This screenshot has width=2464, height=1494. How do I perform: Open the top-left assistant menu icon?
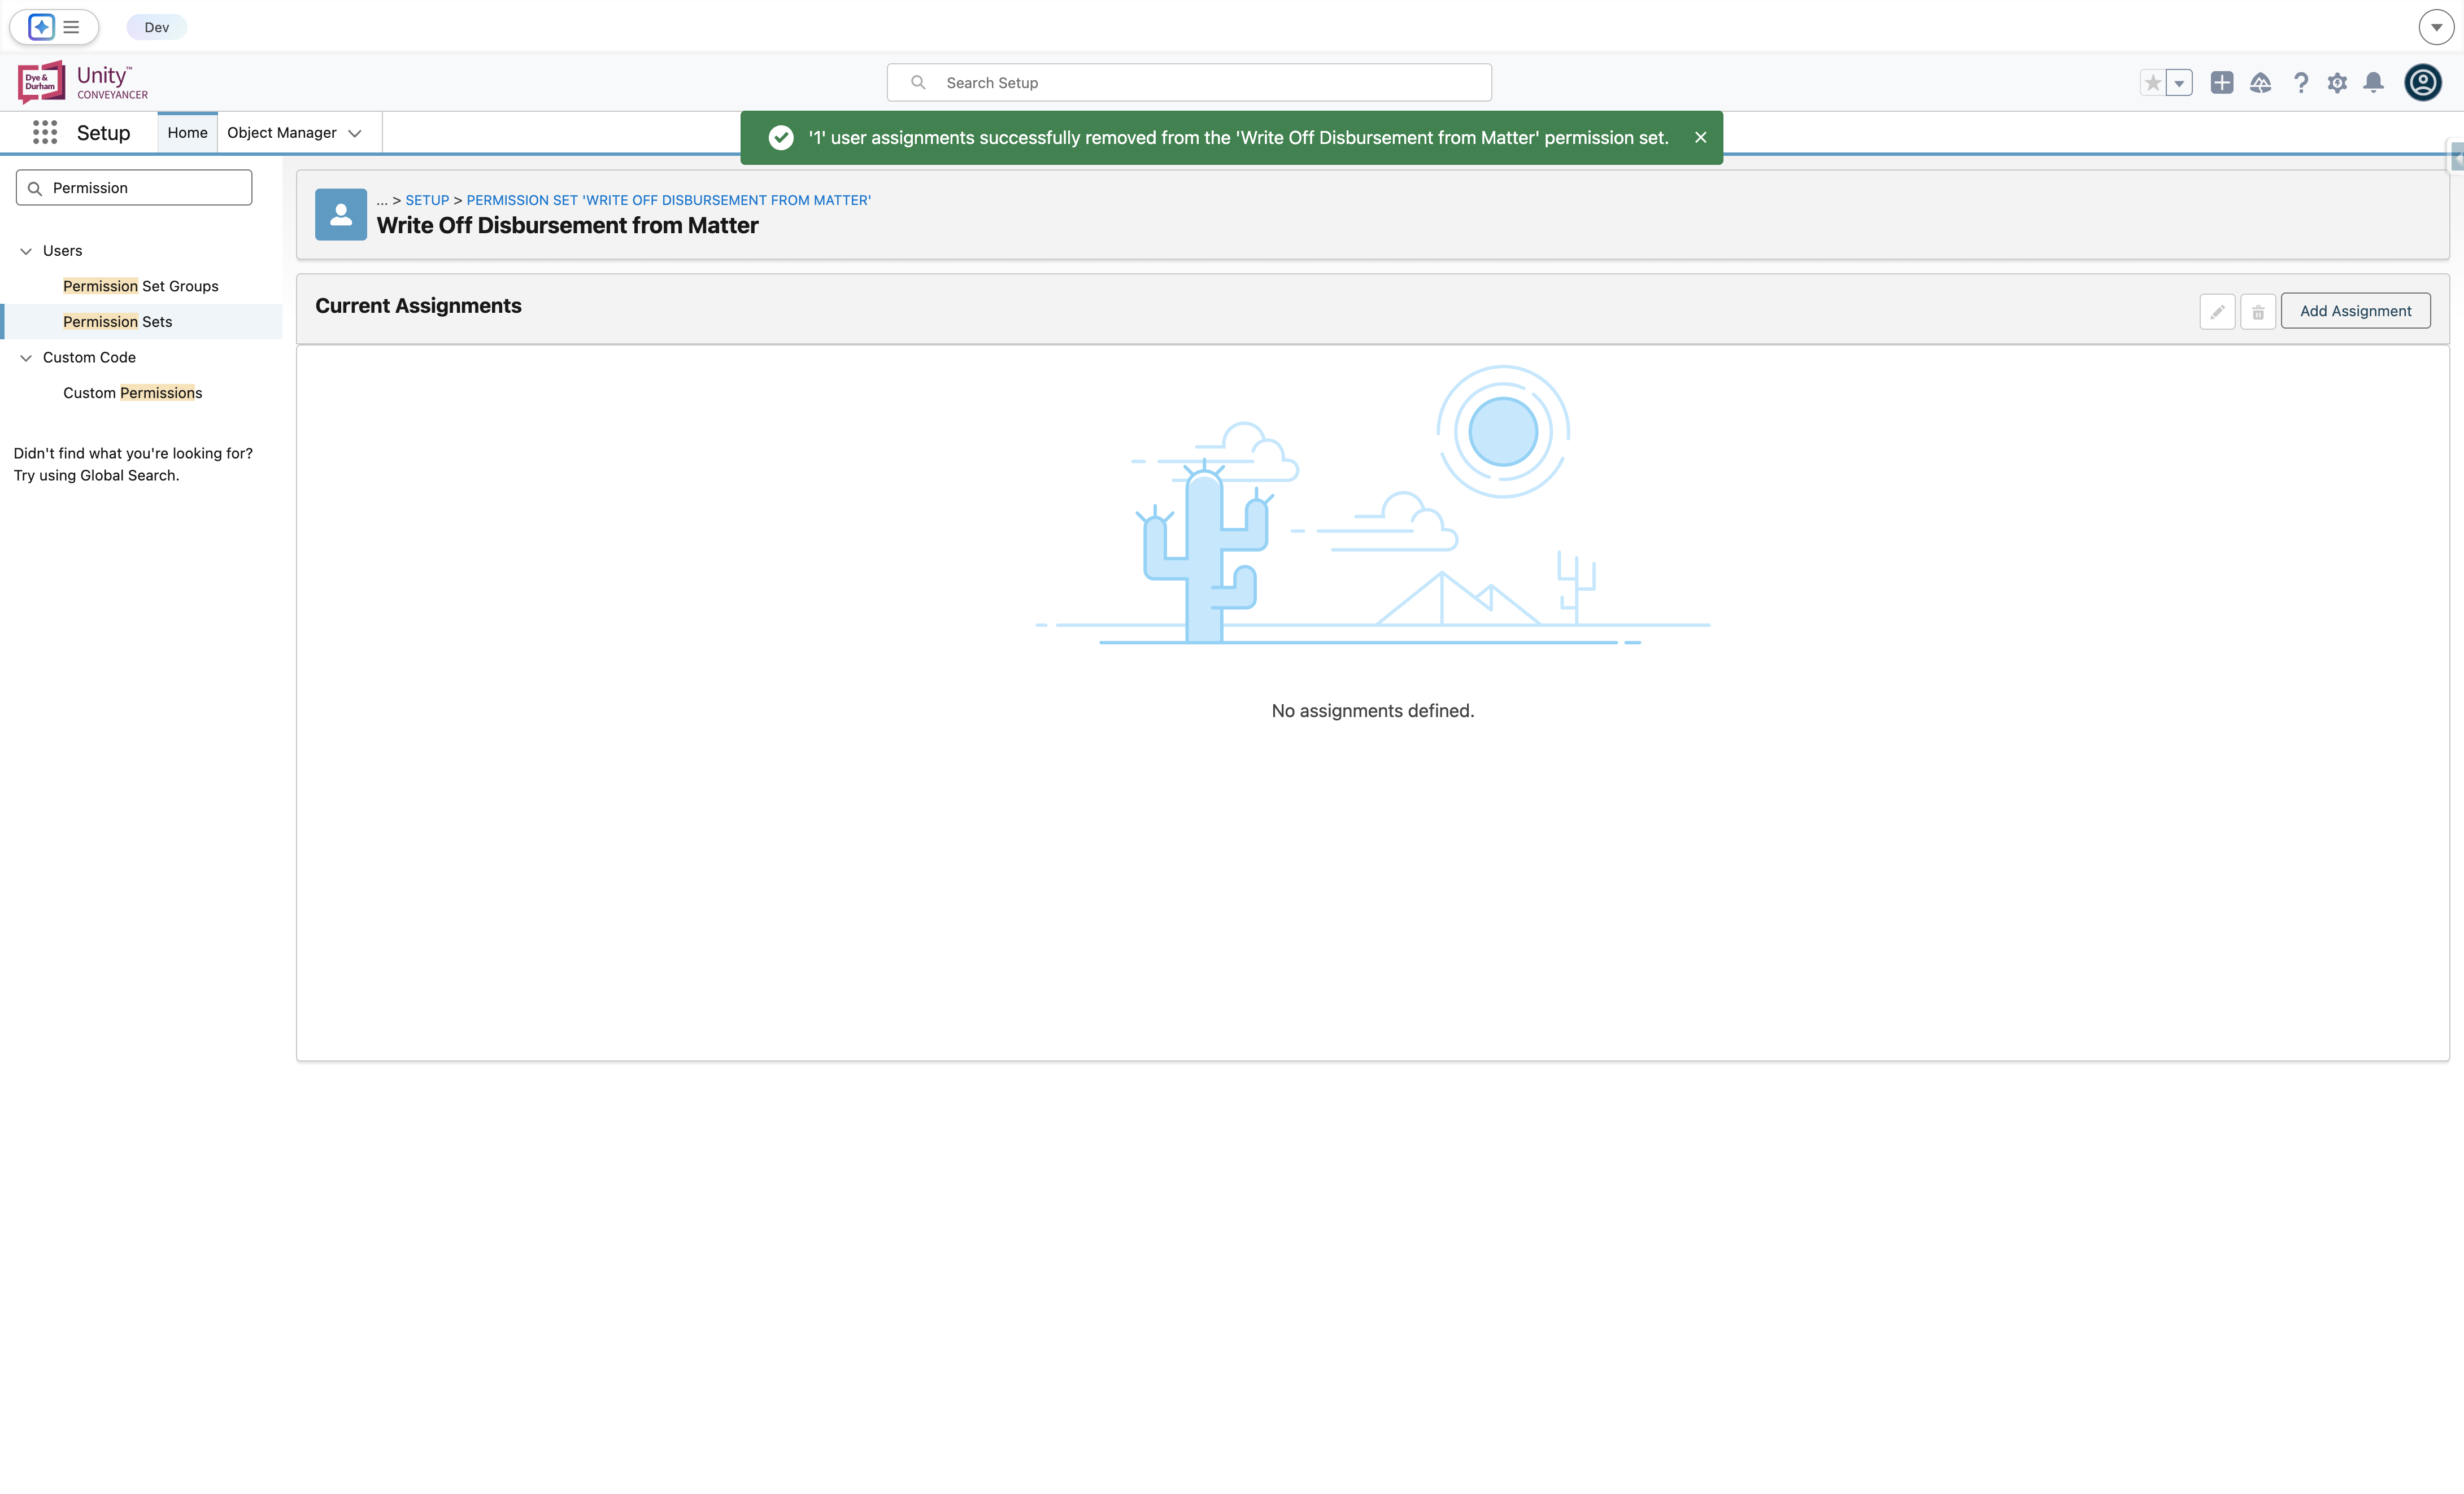point(41,27)
